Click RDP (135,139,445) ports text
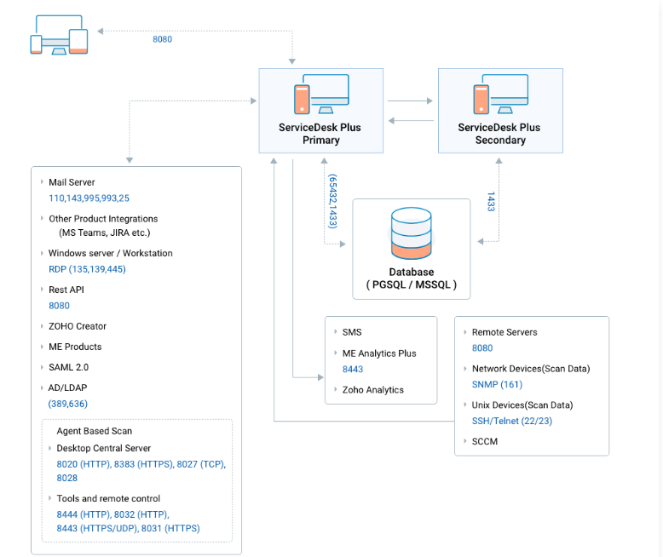Screen dimensions: 663x557 [x=87, y=269]
